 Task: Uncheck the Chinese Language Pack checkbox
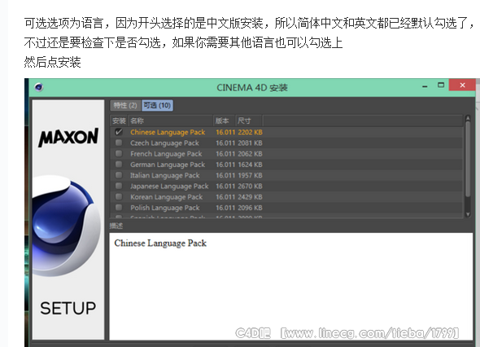pos(119,132)
